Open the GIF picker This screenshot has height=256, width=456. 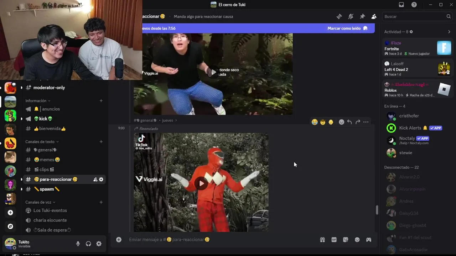coord(334,240)
